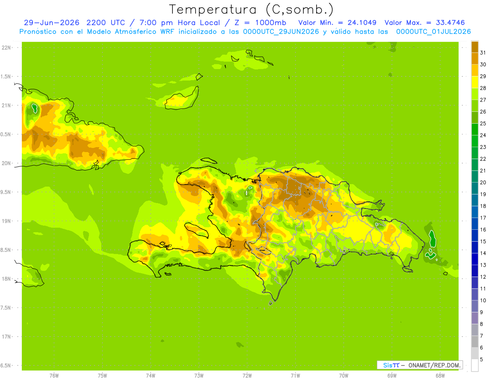494x381 pixels.
Task: Click the '18N' latitude label
Action: click(x=6, y=279)
